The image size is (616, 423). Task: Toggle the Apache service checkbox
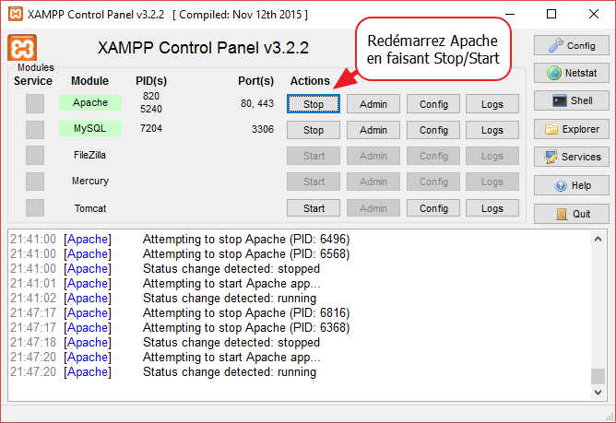point(35,104)
